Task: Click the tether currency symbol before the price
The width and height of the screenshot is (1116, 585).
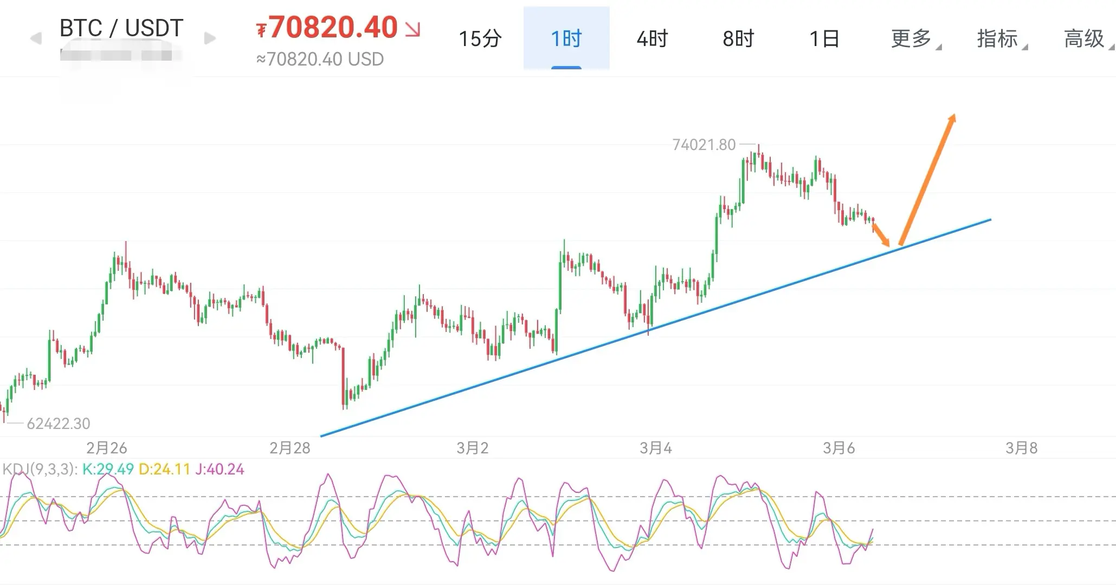Action: pyautogui.click(x=261, y=30)
